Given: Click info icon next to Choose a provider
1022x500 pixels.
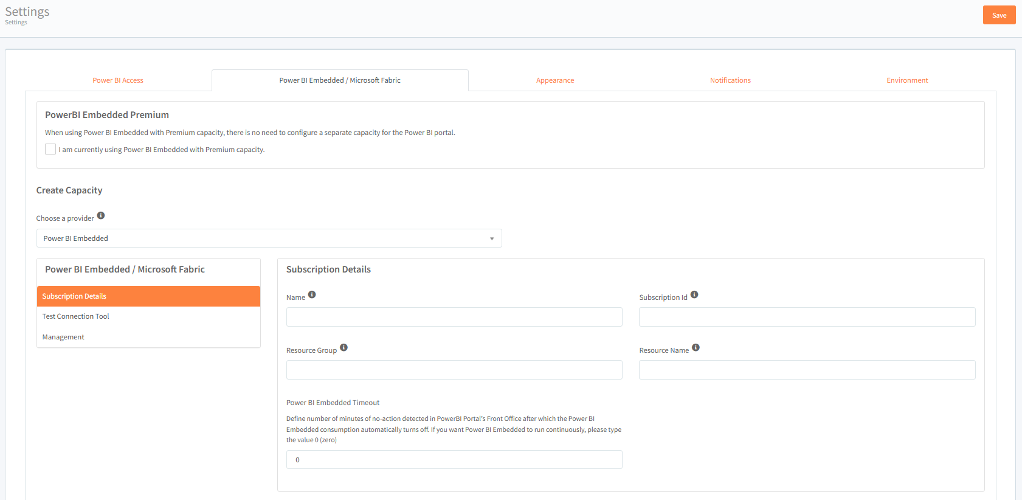Looking at the screenshot, I should click(101, 215).
